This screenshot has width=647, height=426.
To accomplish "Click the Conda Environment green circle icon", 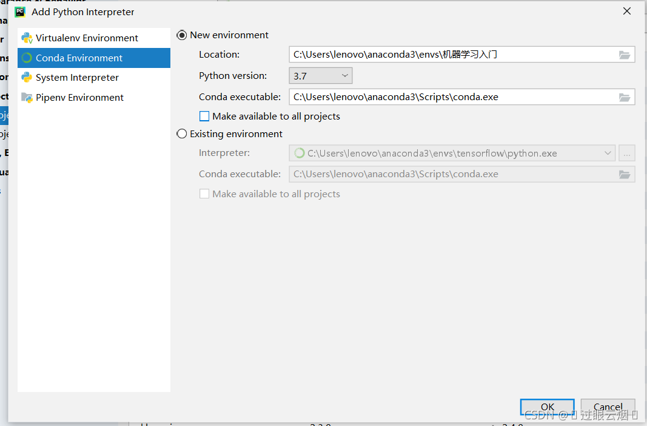I will 27,58.
